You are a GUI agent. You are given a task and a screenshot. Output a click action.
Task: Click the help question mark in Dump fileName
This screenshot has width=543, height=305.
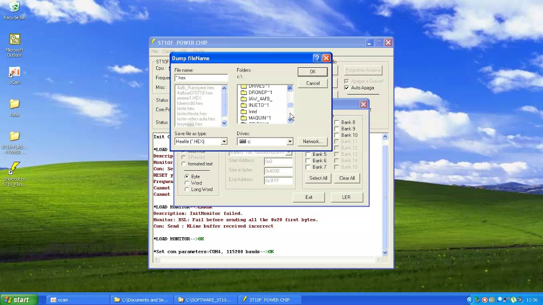[x=317, y=58]
